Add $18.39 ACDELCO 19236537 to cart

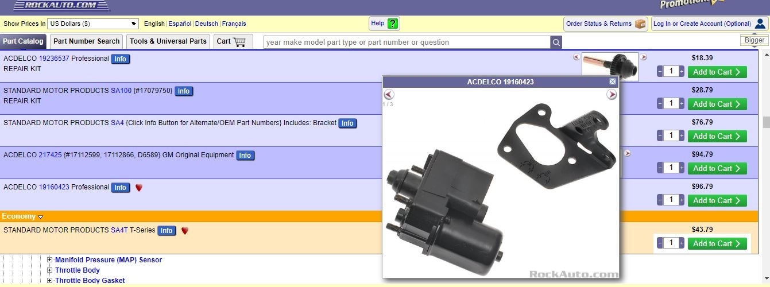(717, 72)
